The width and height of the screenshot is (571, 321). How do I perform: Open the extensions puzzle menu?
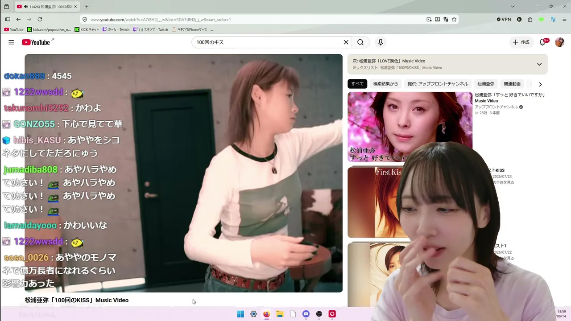[530, 20]
